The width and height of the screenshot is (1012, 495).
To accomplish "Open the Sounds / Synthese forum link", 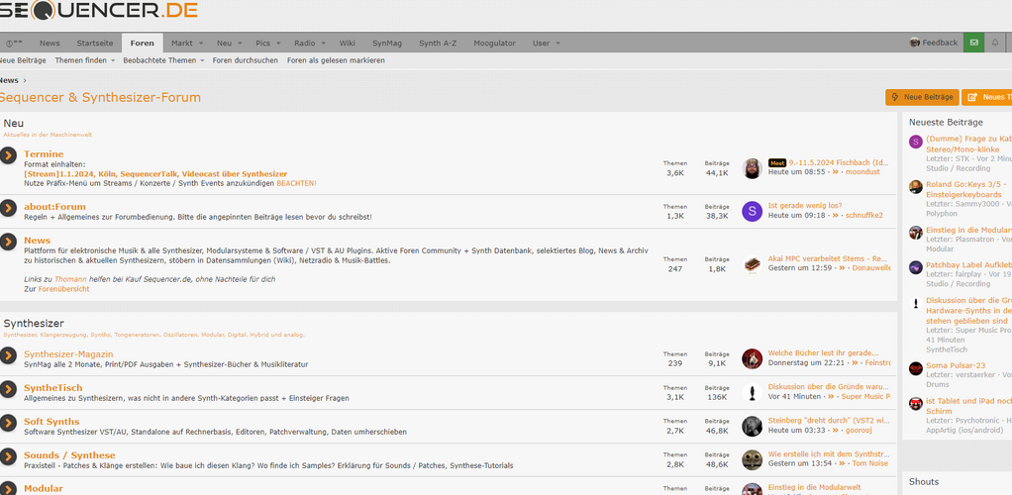I will 69,455.
